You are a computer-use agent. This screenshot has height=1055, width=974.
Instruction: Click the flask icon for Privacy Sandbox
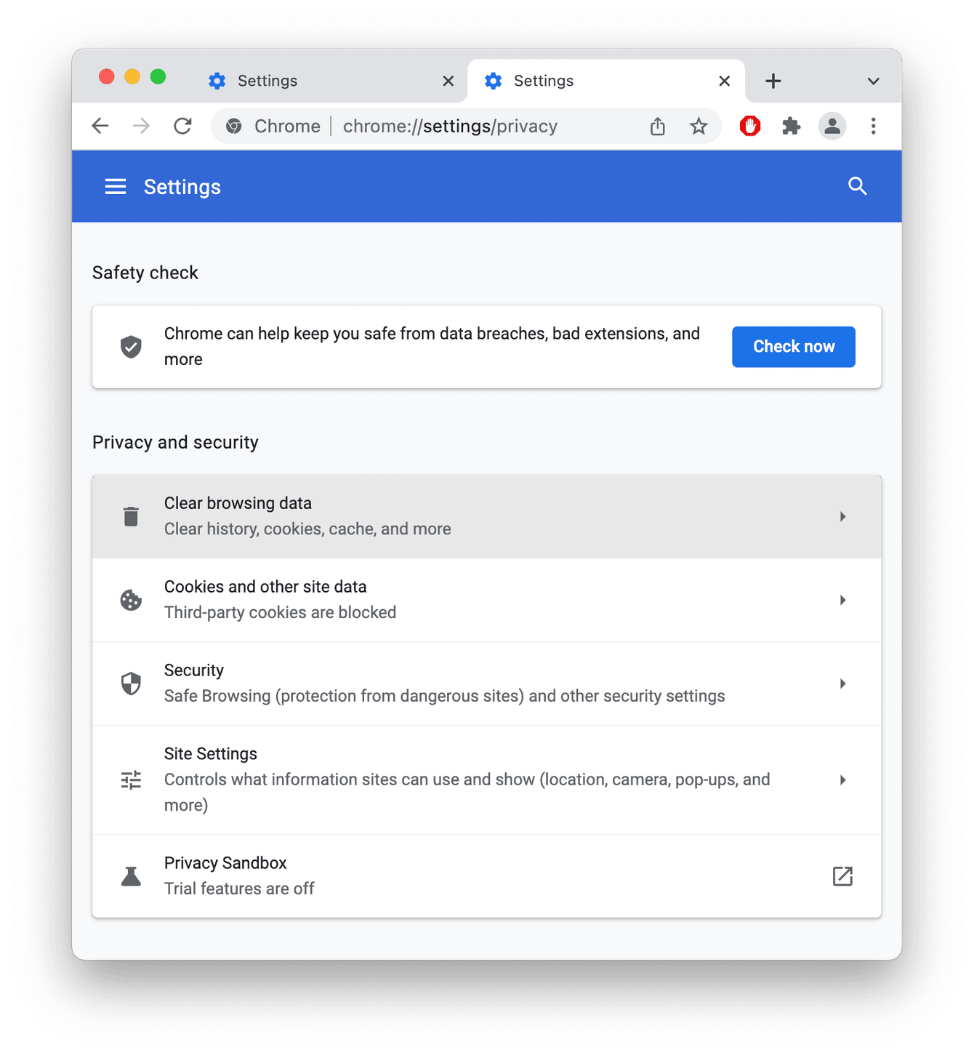131,876
